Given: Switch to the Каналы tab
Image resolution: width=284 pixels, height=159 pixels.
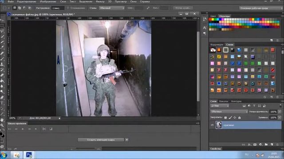Looking at the screenshot, I should [x=224, y=101].
